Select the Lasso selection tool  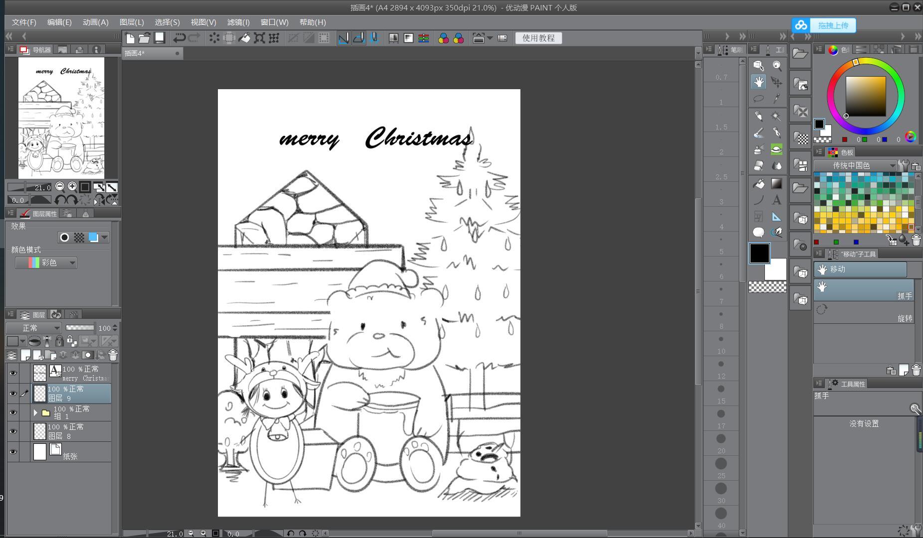pos(758,99)
